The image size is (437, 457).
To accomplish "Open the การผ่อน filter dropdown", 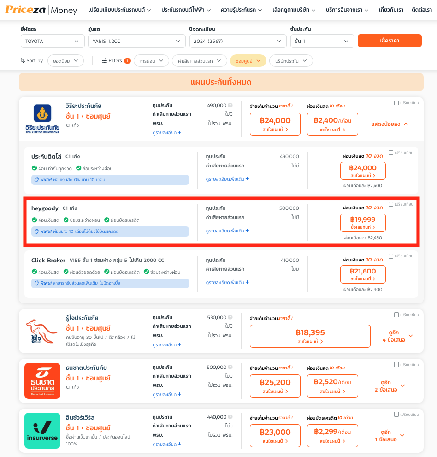I will pyautogui.click(x=151, y=60).
